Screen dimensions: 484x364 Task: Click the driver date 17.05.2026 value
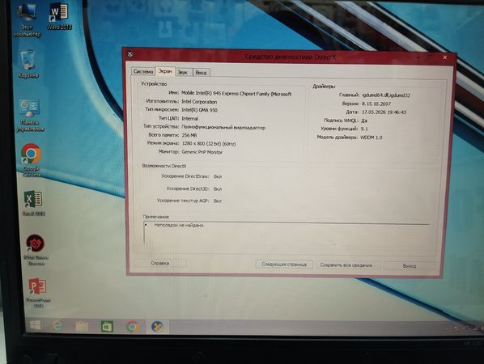click(x=384, y=112)
